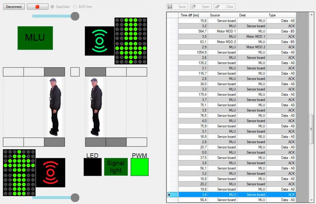This screenshot has height=204, width=316.
Task: Select the EasyGate radio button
Action: (x=52, y=7)
